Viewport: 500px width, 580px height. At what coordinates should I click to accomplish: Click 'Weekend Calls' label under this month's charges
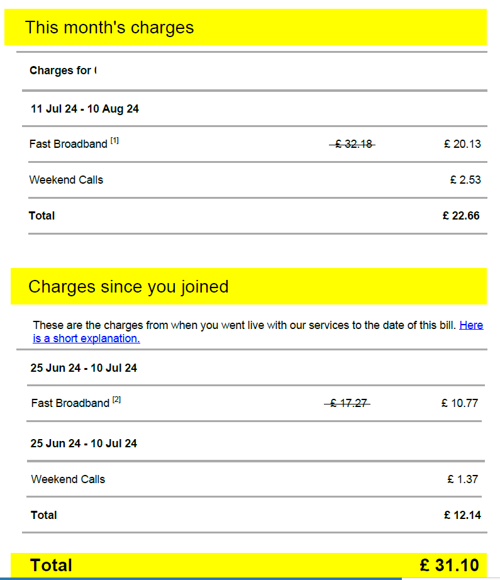pyautogui.click(x=66, y=180)
